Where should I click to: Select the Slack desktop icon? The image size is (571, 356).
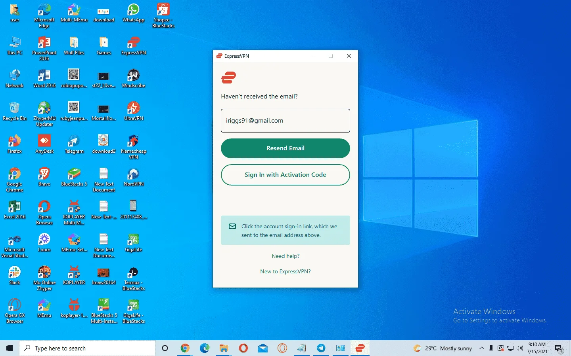[x=15, y=275]
